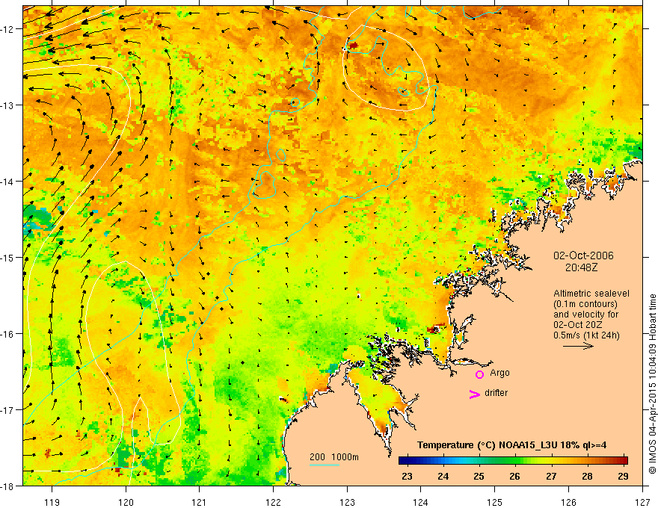Click the longitude axis label 121
The width and height of the screenshot is (658, 508).
pos(200,502)
